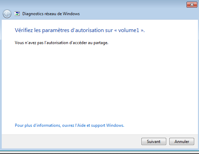199x154 pixels.
Task: Click the Suivant button
Action: coord(154,142)
